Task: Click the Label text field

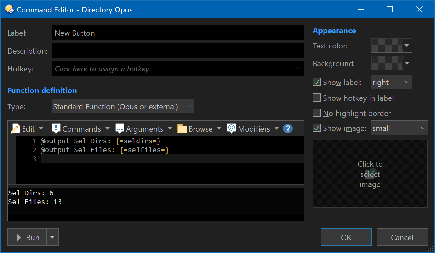Action: coord(178,33)
